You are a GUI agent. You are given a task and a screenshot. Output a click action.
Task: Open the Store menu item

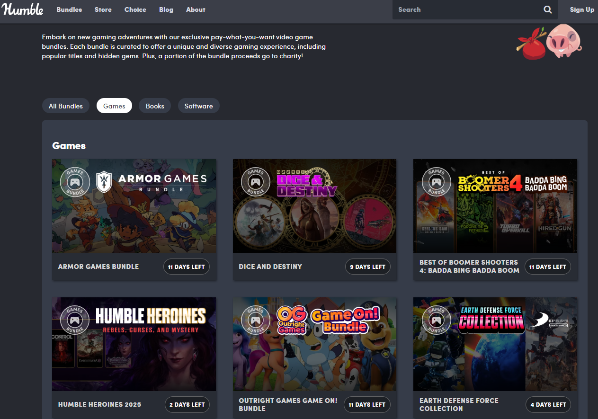[103, 9]
